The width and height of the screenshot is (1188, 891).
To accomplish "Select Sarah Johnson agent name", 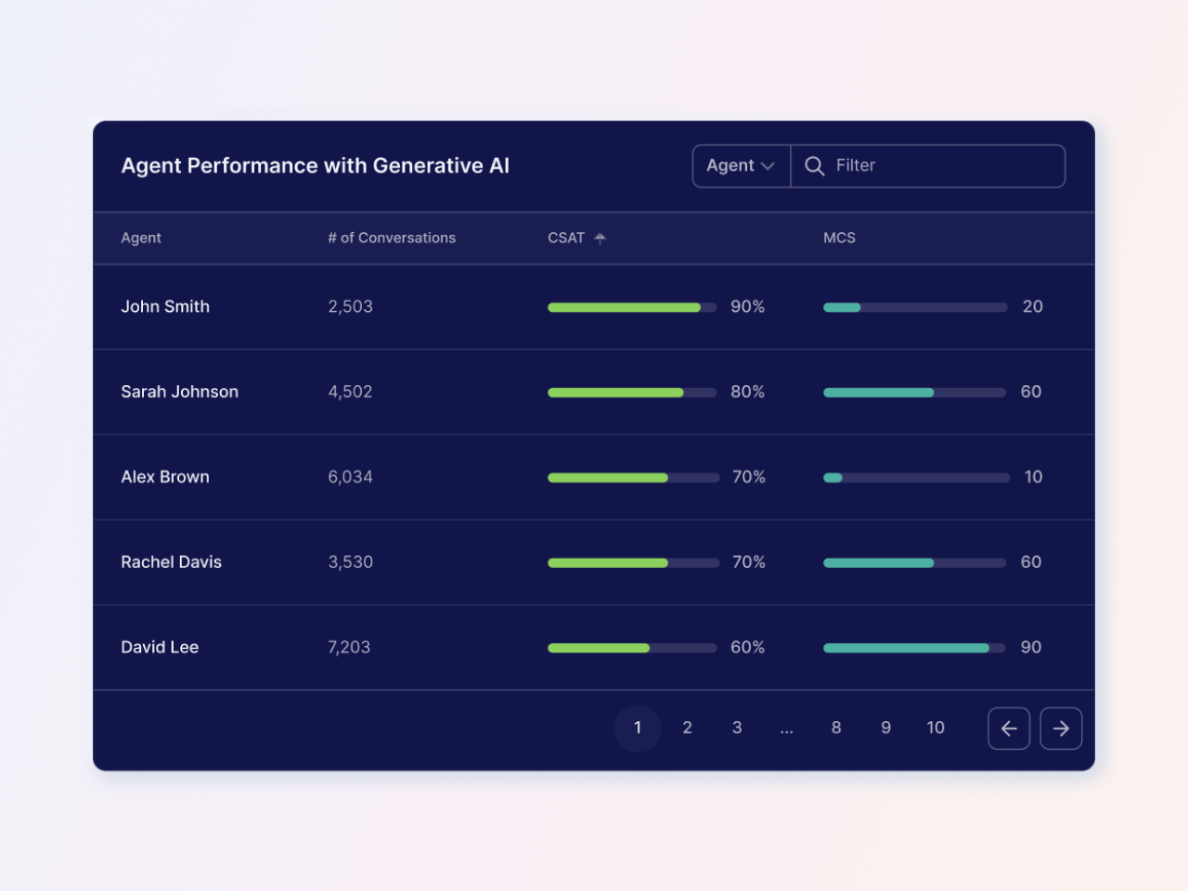I will [179, 393].
